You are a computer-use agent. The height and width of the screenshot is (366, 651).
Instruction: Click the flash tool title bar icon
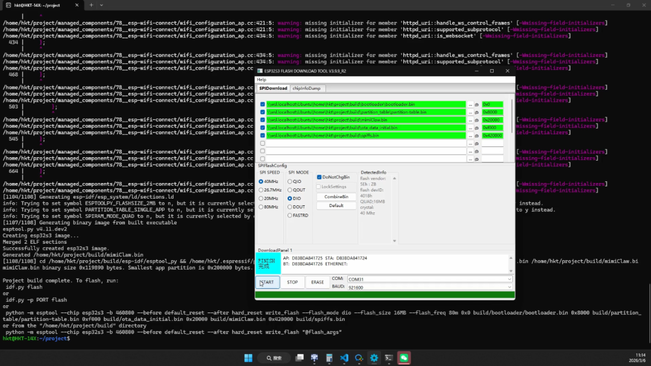coord(260,71)
